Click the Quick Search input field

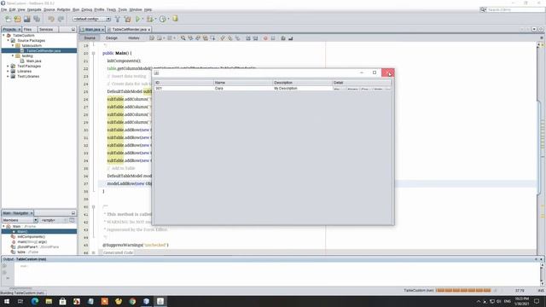pos(516,9)
